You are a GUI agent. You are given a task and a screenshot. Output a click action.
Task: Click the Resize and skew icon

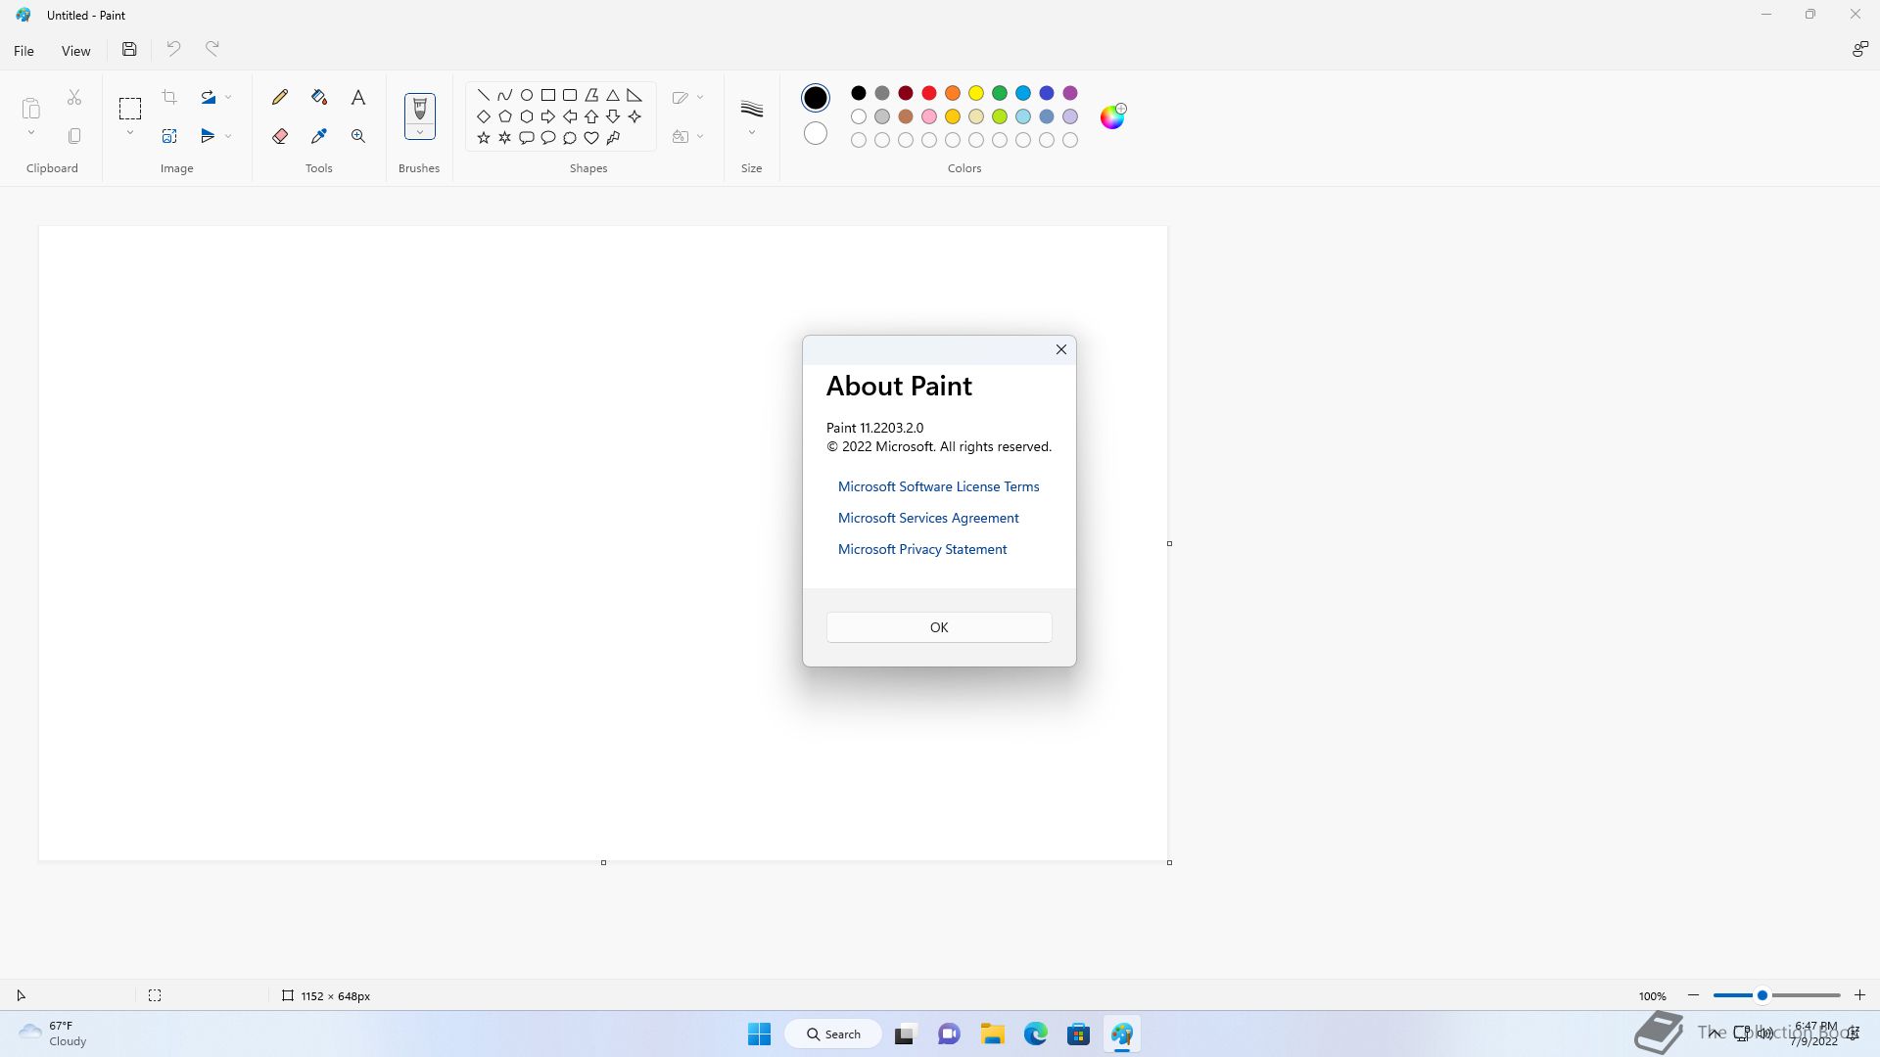coord(169,136)
